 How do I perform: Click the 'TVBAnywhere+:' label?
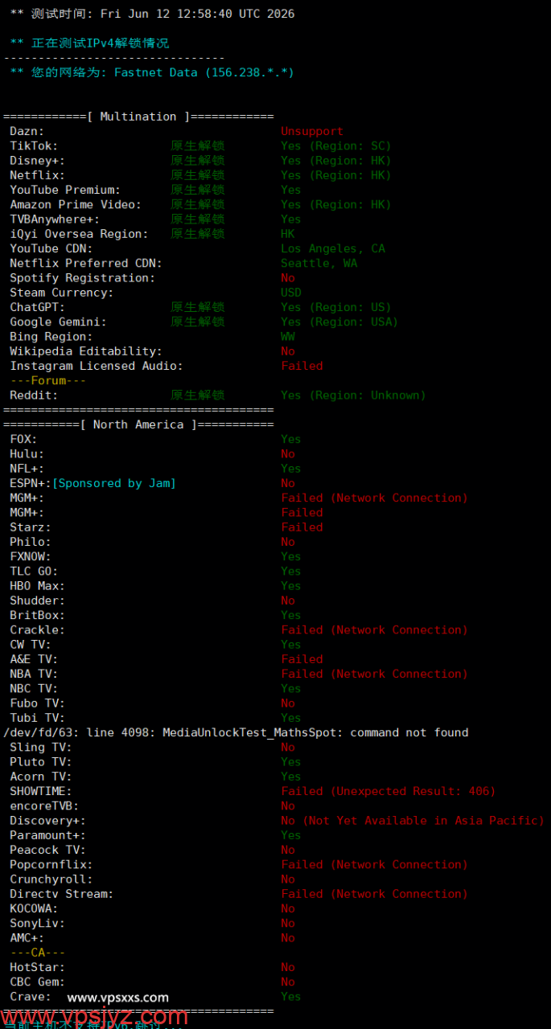(x=55, y=219)
